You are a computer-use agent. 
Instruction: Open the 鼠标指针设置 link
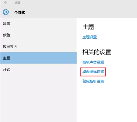(93, 81)
